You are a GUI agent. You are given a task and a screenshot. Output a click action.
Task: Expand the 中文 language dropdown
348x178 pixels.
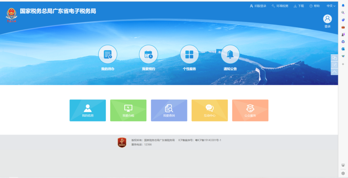[331, 6]
